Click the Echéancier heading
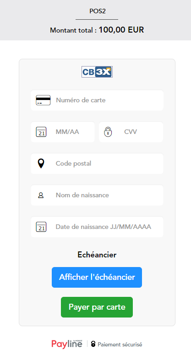This screenshot has width=191, height=351. point(97,255)
